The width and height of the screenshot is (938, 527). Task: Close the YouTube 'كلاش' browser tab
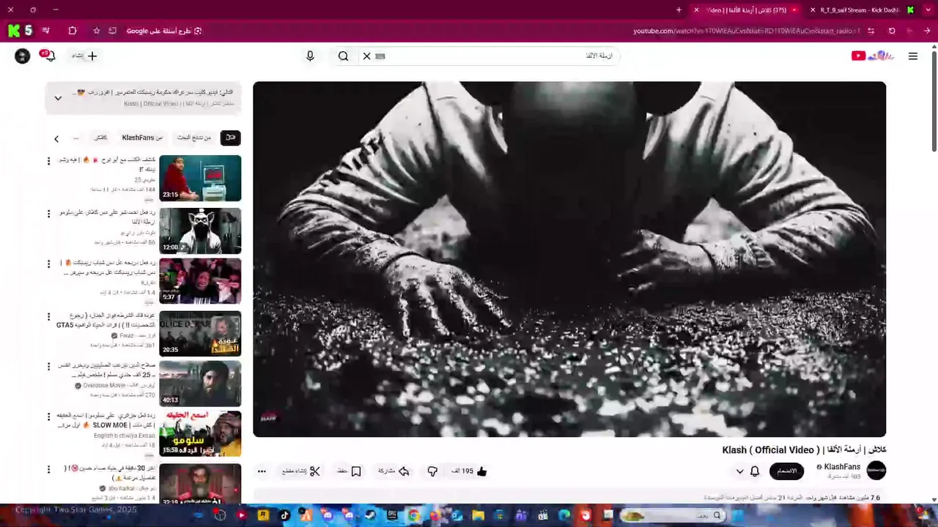point(696,10)
